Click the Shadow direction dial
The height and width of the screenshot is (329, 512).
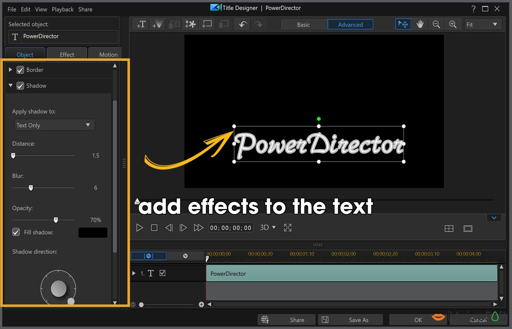tap(58, 288)
